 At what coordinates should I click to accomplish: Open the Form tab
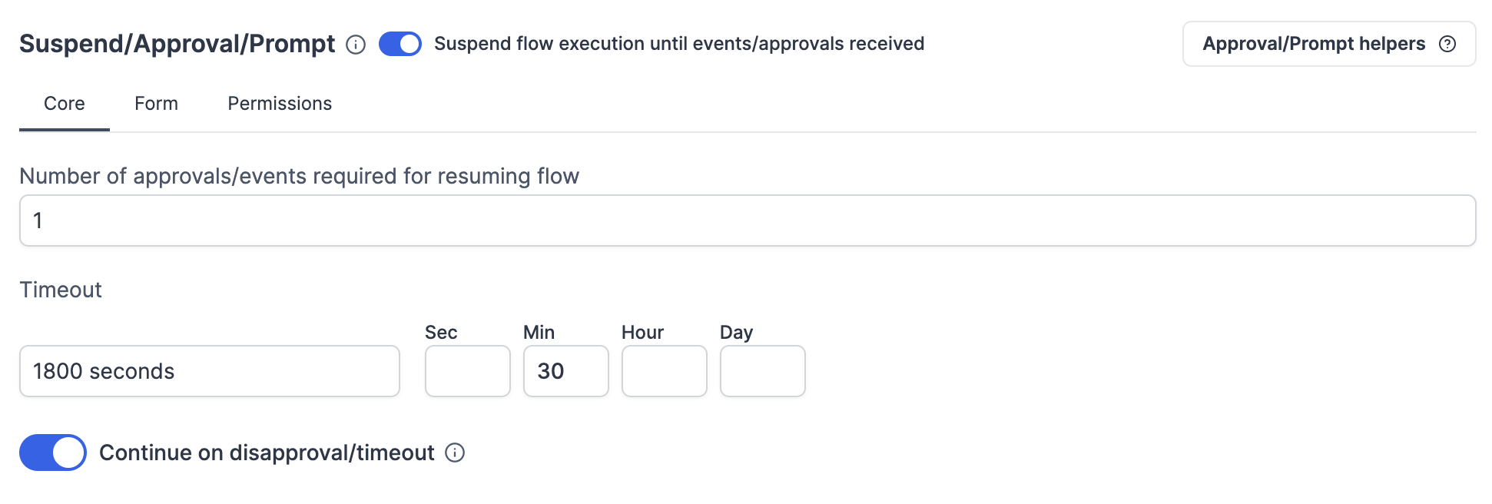tap(156, 104)
